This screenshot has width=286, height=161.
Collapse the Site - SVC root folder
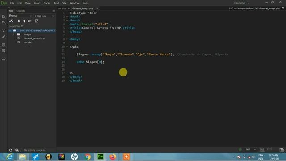[x=10, y=30]
